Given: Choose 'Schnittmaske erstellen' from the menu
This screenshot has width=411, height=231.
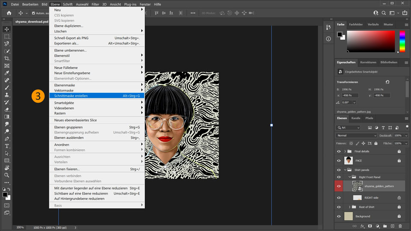Looking at the screenshot, I should coord(71,96).
